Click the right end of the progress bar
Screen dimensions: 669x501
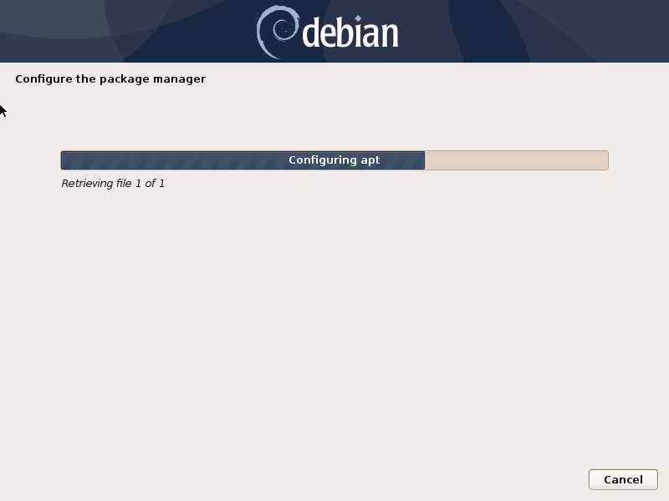pyautogui.click(x=606, y=160)
